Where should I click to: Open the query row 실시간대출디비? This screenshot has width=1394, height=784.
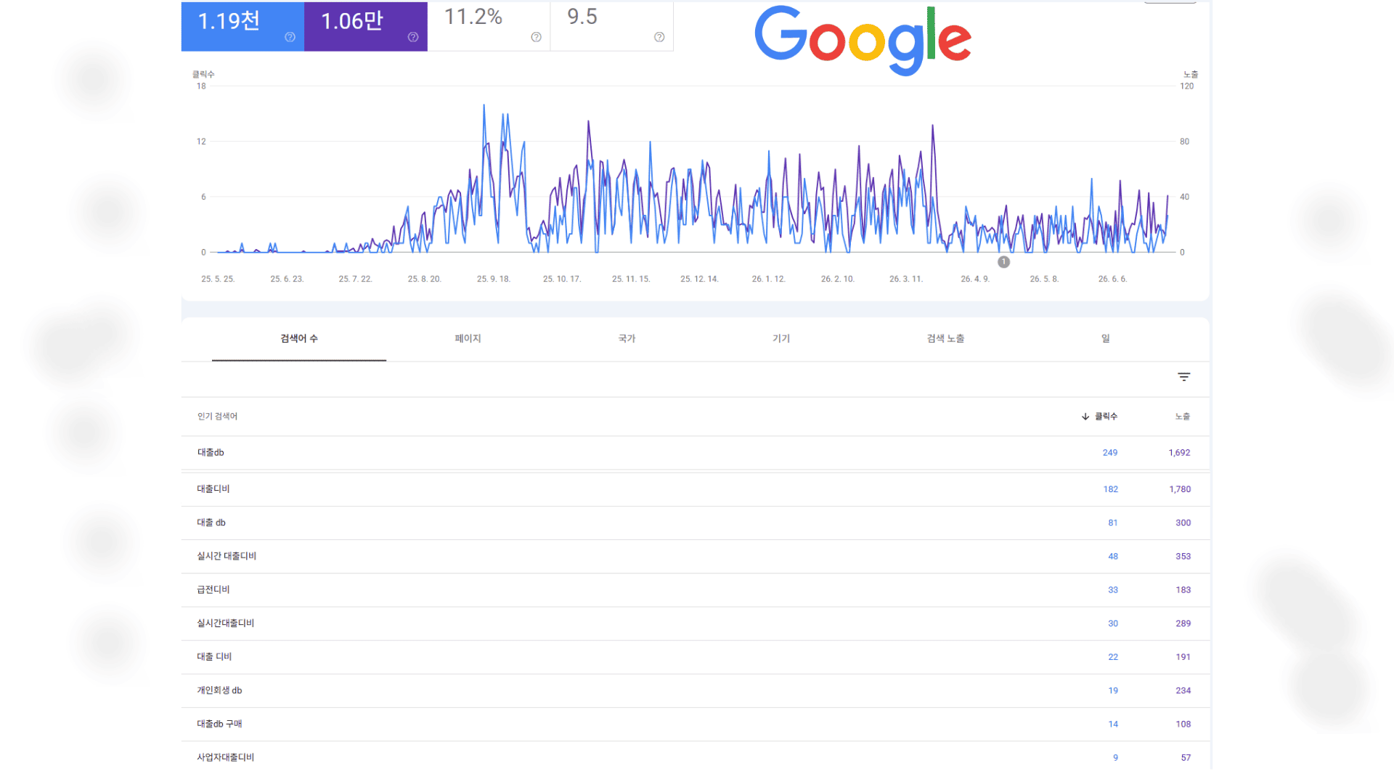point(696,624)
